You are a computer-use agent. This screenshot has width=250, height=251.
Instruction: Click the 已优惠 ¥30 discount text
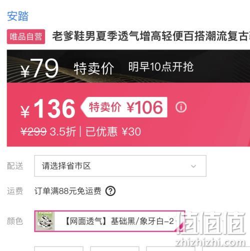(x=113, y=131)
